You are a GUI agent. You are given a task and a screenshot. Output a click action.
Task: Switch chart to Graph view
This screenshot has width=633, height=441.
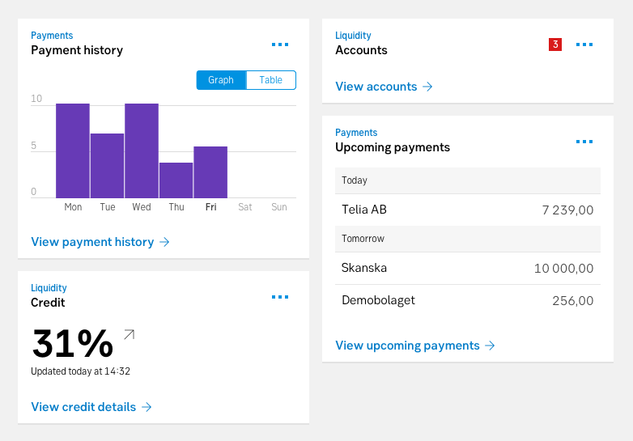pyautogui.click(x=221, y=80)
